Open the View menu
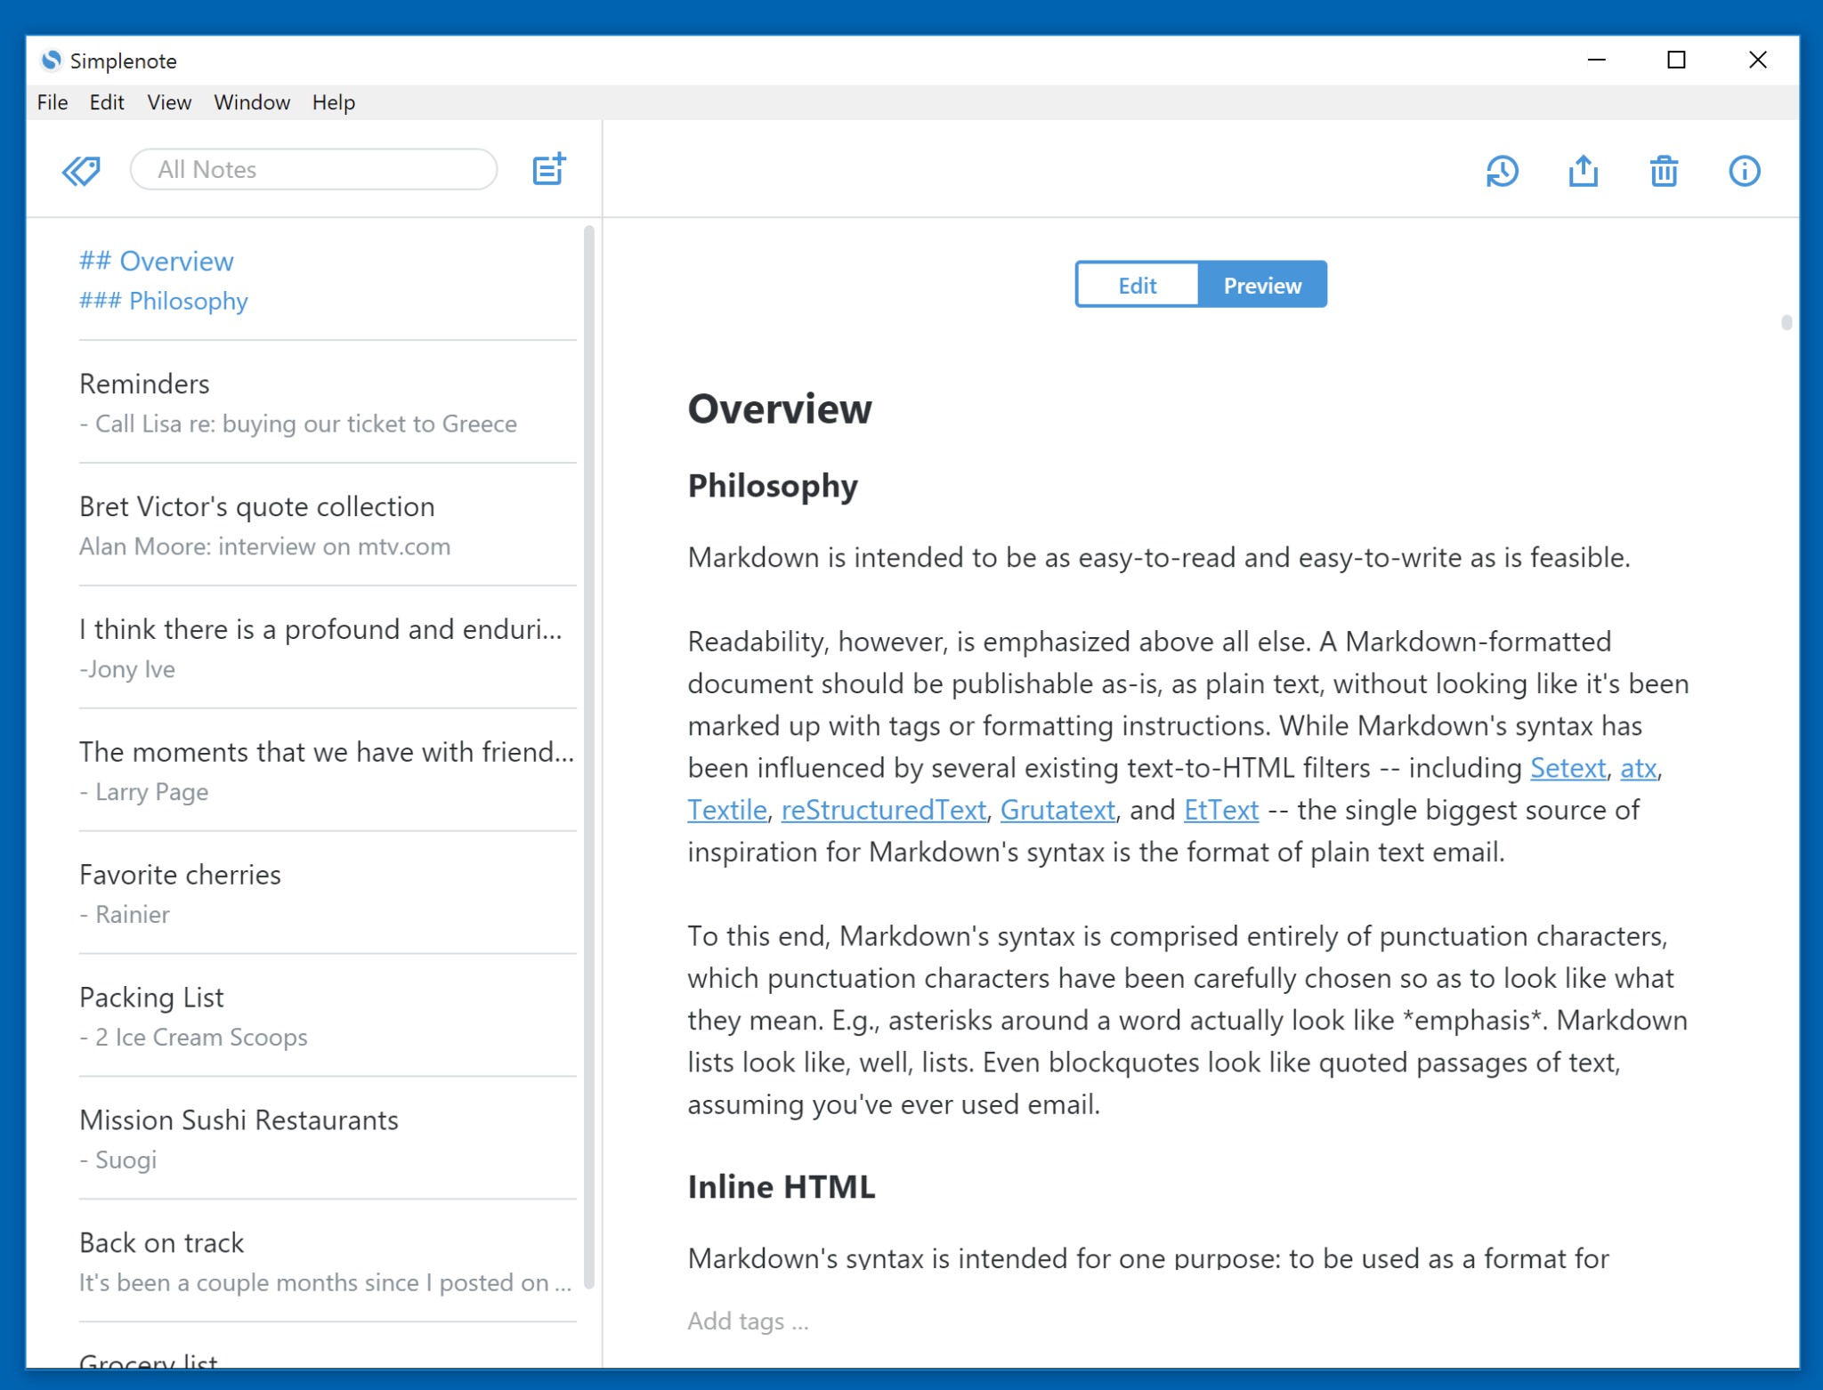This screenshot has height=1390, width=1823. coord(169,102)
